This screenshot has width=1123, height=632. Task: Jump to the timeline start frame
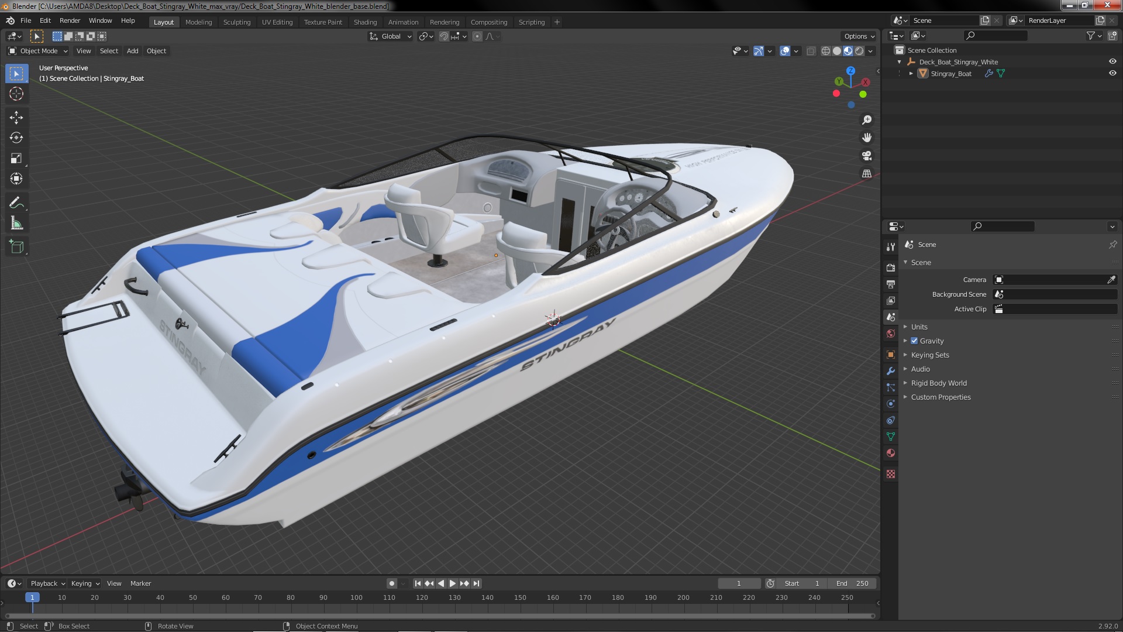(418, 583)
